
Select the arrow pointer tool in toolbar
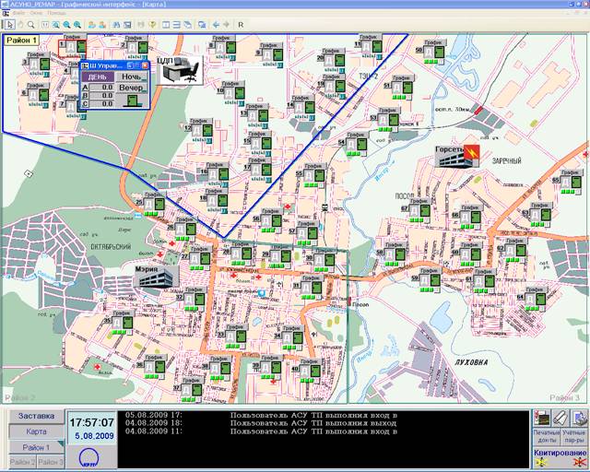tap(9, 25)
